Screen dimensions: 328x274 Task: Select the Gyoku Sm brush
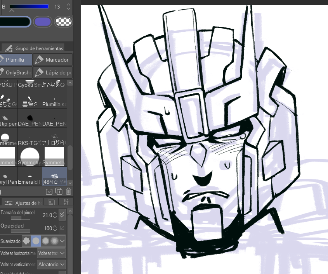click(30, 84)
